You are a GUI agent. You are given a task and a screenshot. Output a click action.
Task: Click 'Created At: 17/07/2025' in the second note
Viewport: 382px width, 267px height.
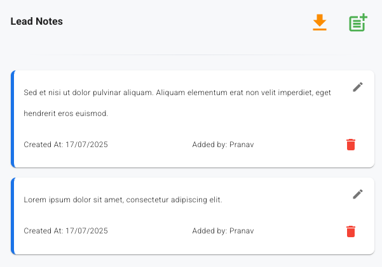(x=66, y=231)
